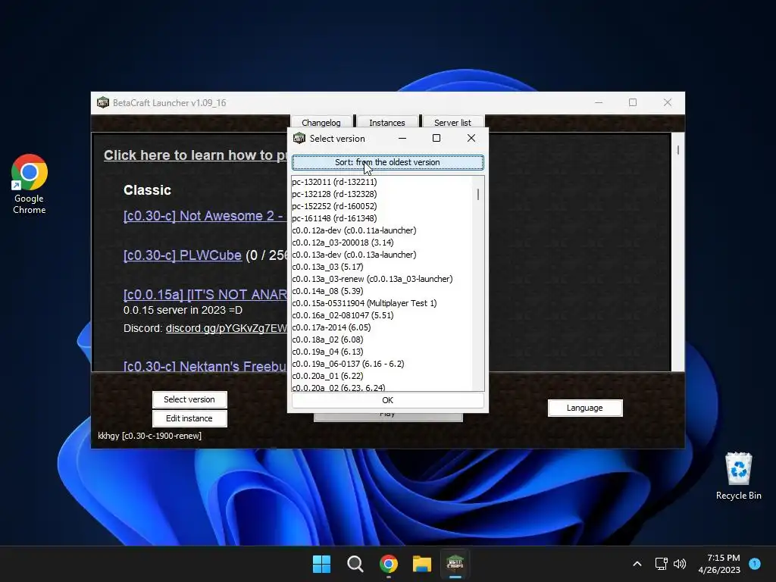Select version c0.0.13a_03-renew

(x=382, y=279)
